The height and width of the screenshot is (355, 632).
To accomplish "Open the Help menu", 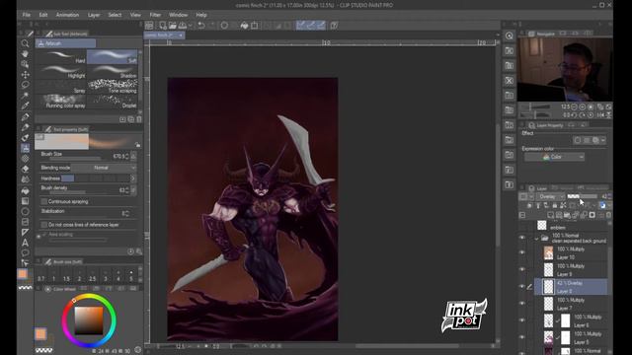I will click(201, 15).
